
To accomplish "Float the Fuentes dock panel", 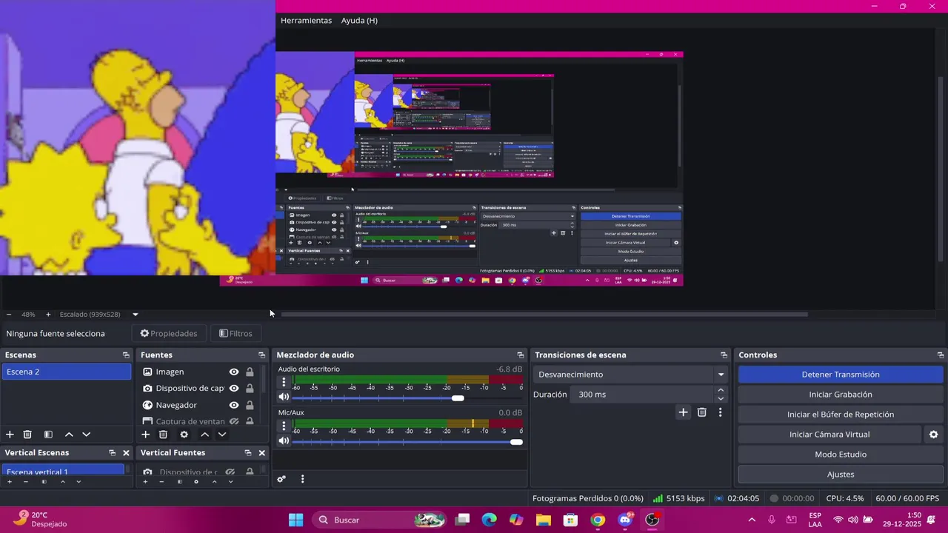I will coord(261,355).
